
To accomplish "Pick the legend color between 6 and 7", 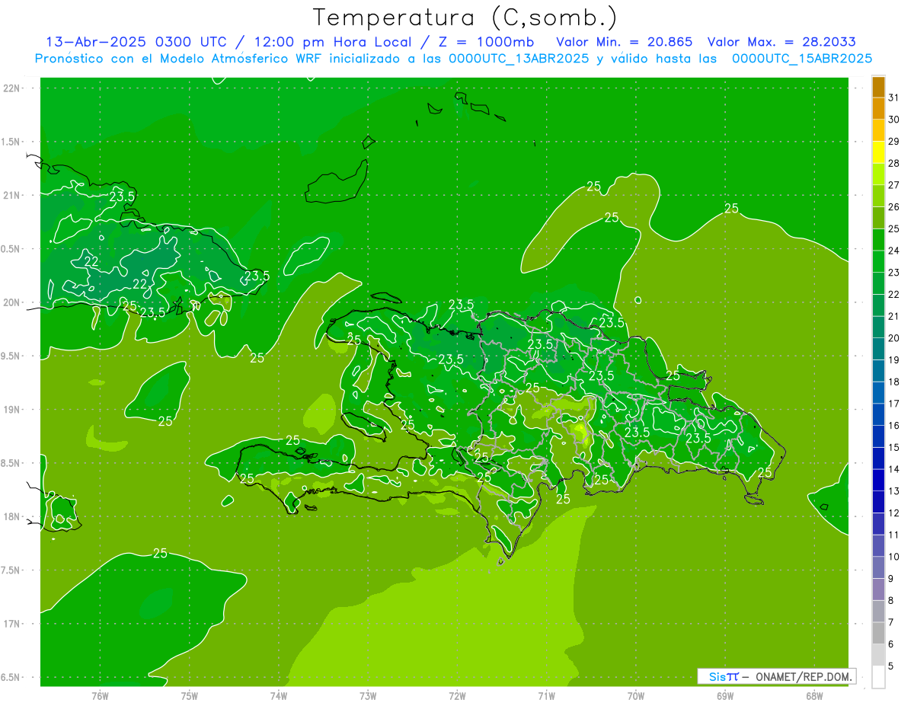I will click(x=878, y=634).
